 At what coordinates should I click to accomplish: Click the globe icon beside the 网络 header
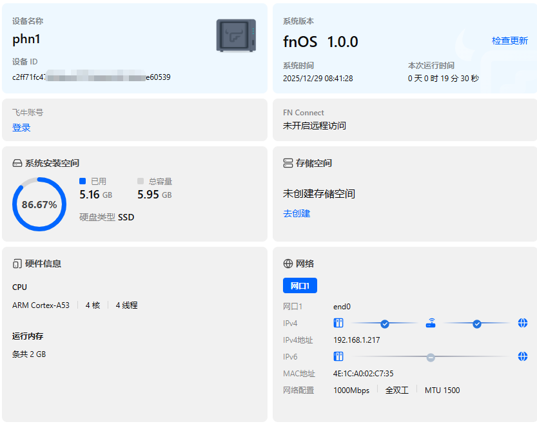pos(288,264)
